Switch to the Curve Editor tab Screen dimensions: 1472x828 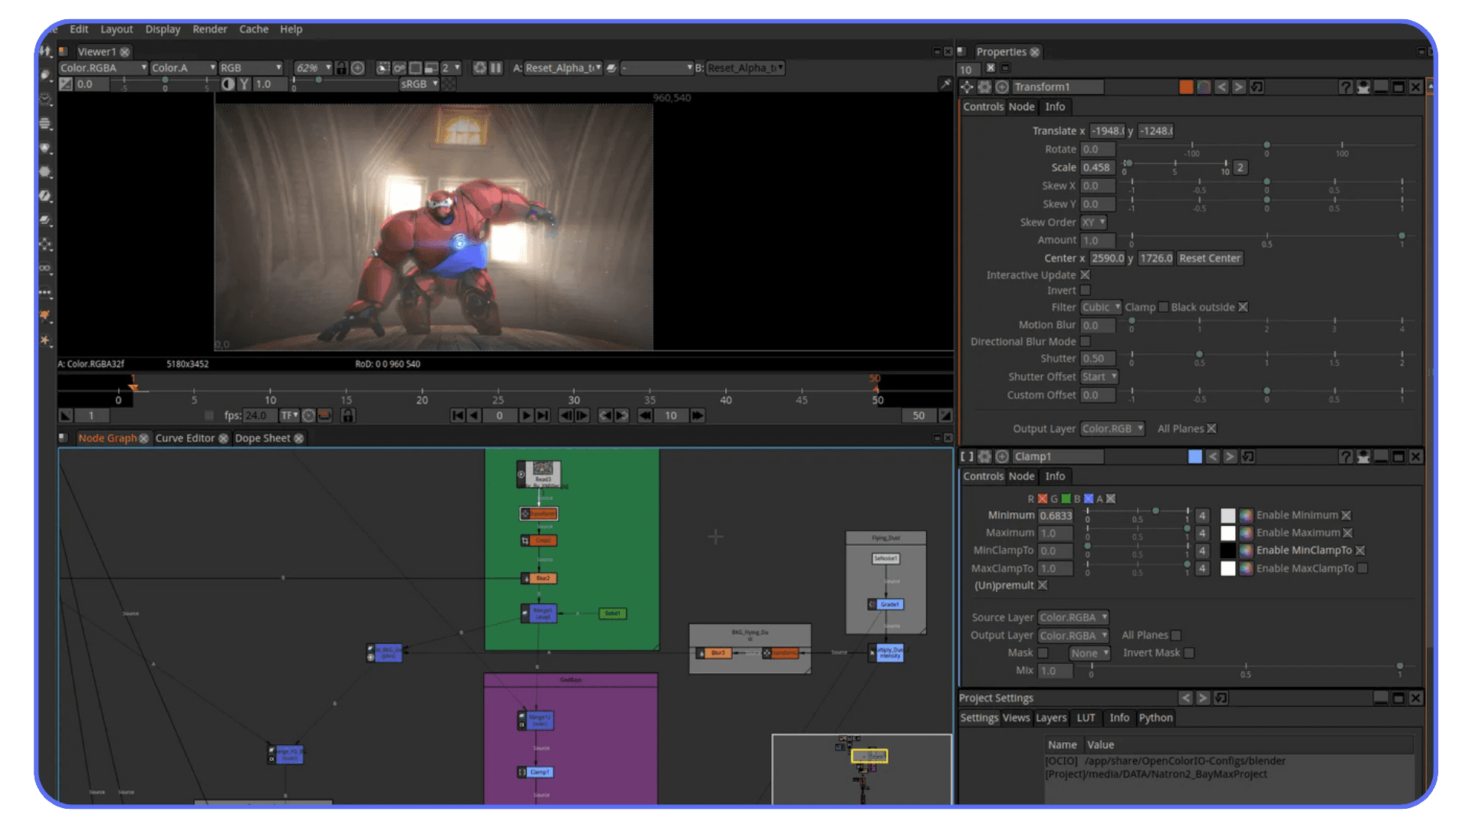[186, 438]
